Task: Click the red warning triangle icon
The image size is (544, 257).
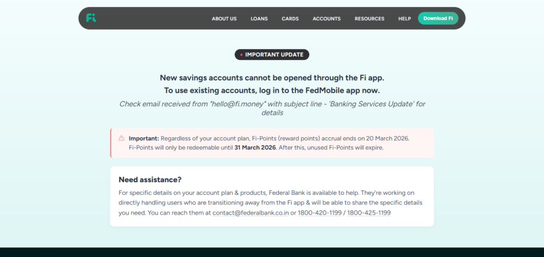Action: point(121,138)
